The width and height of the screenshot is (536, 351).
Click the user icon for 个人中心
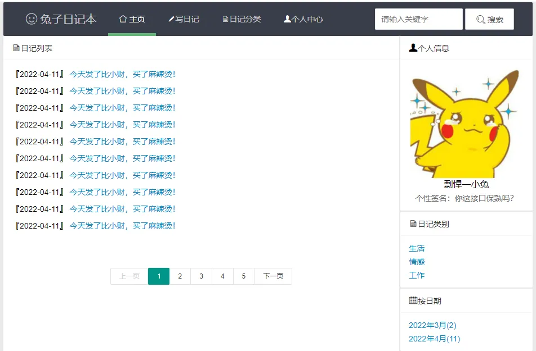click(x=287, y=19)
